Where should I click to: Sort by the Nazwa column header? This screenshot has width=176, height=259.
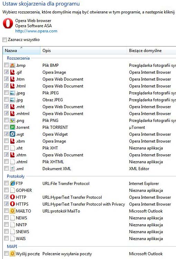point(21,51)
